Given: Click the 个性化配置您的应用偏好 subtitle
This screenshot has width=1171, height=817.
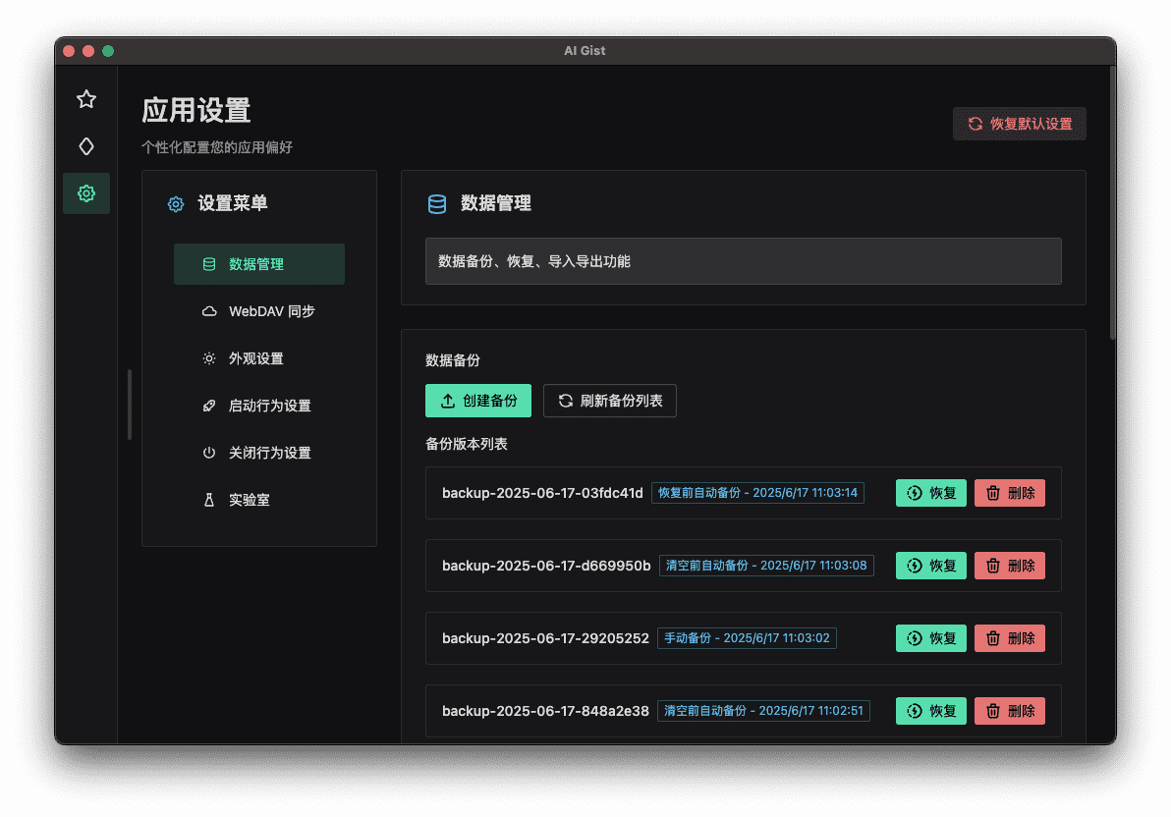Looking at the screenshot, I should (216, 148).
